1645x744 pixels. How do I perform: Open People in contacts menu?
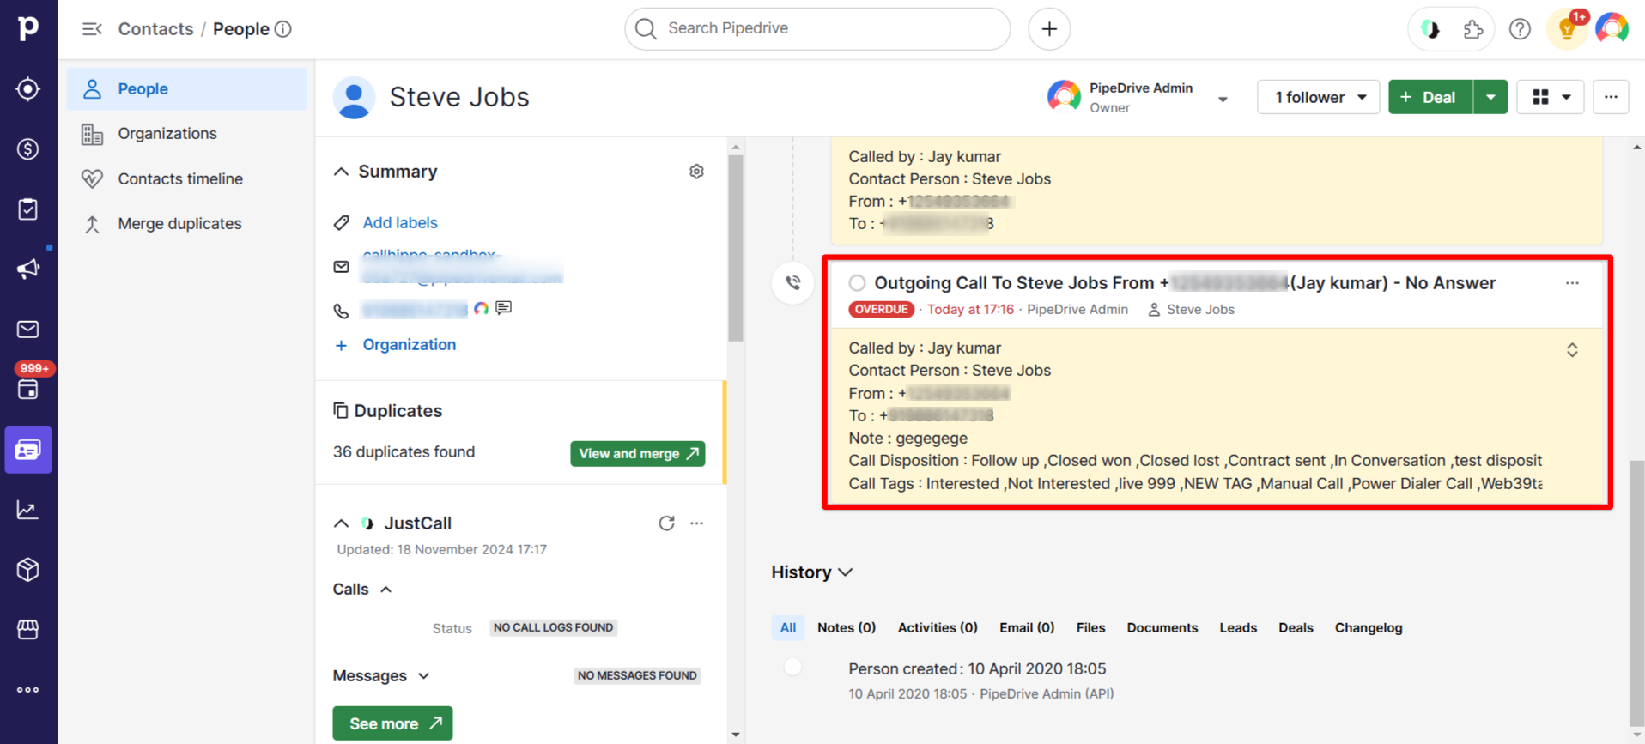[186, 89]
